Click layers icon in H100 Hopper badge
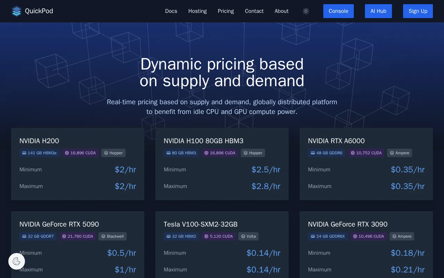 [x=246, y=153]
